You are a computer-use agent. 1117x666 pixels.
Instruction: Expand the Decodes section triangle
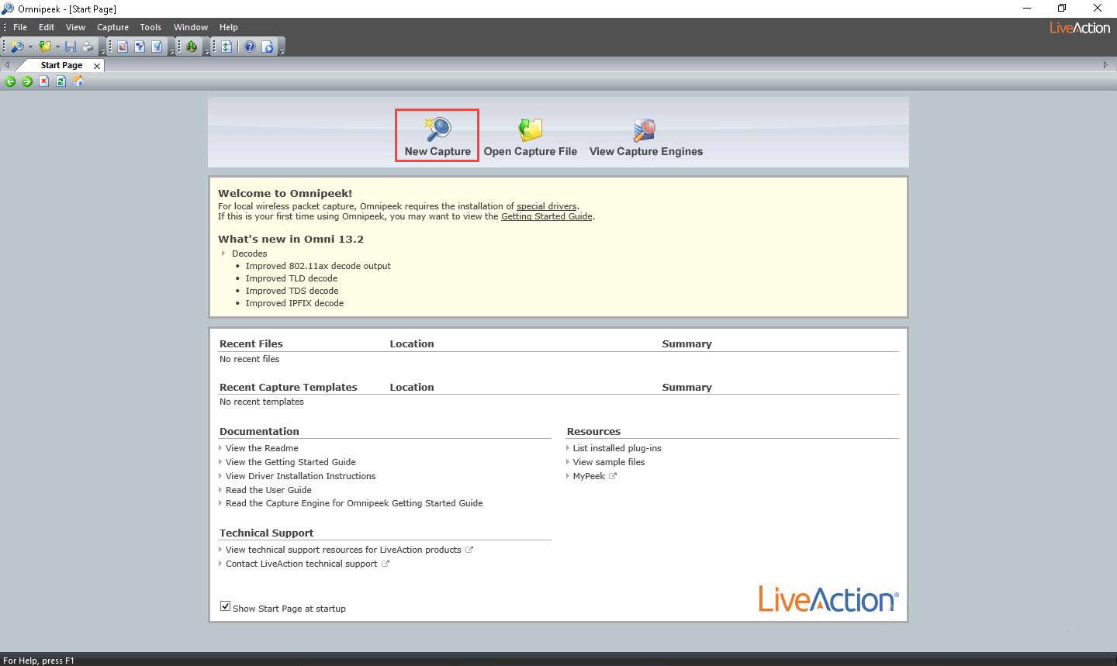(223, 254)
